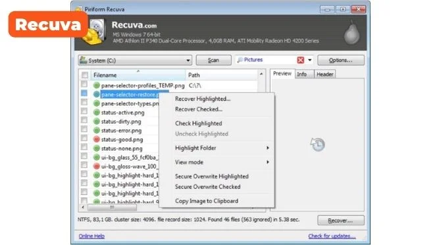Click the Scan button

pos(213,60)
